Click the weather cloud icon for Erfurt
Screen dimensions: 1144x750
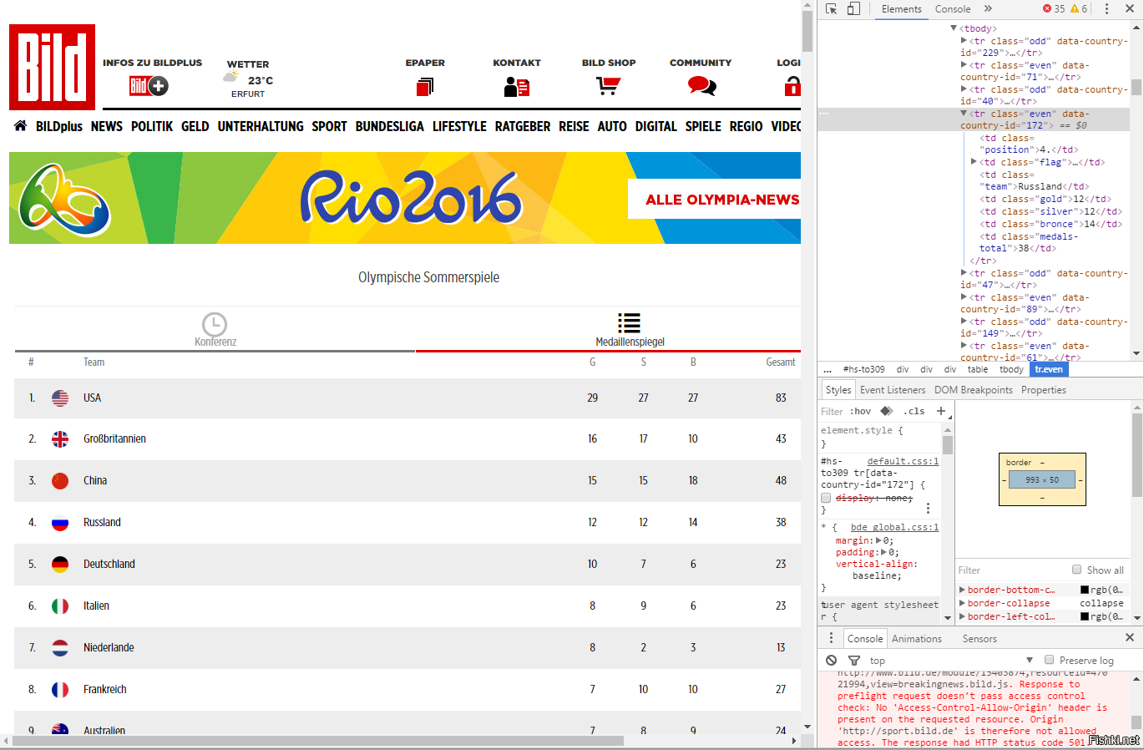[231, 76]
